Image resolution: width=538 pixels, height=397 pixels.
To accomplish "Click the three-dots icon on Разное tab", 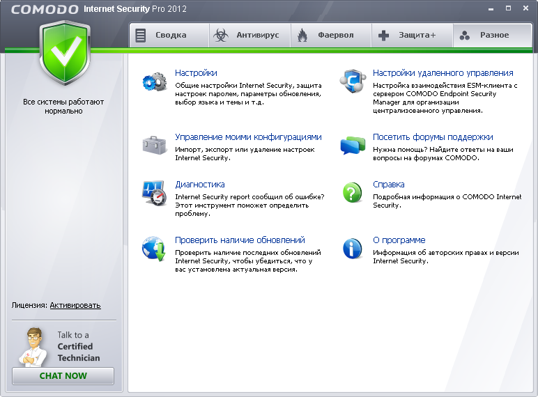I will point(465,36).
